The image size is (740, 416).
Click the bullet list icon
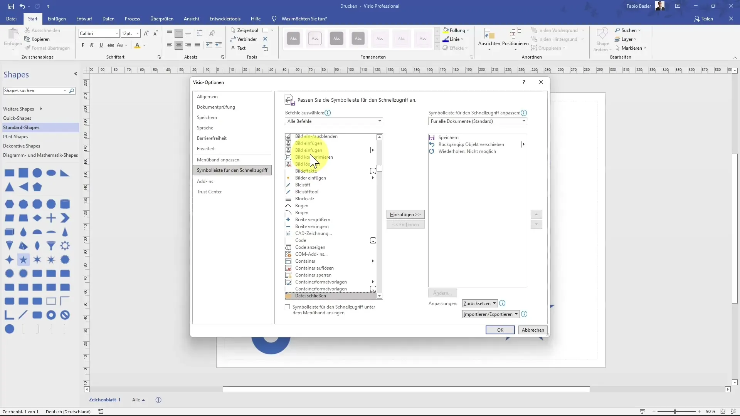200,33
